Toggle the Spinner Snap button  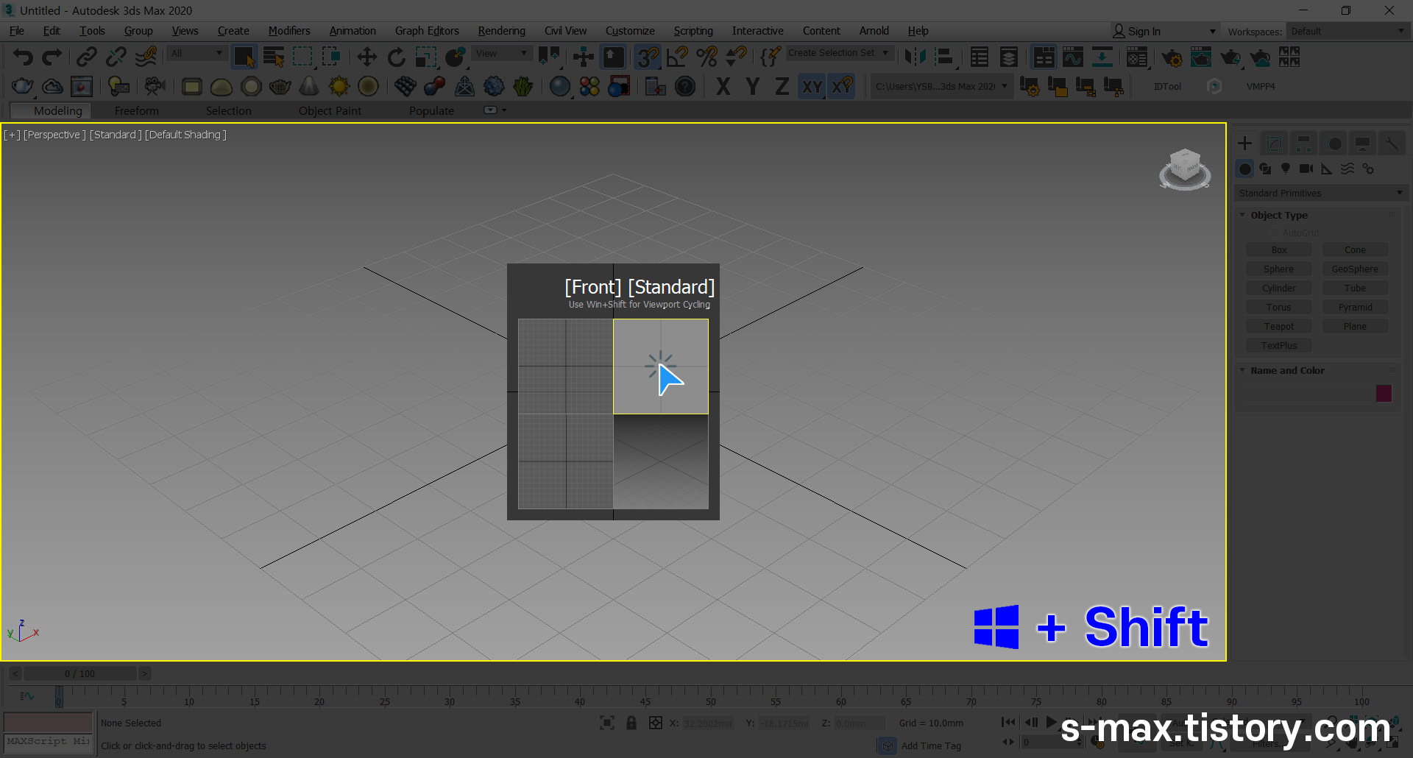tap(736, 57)
